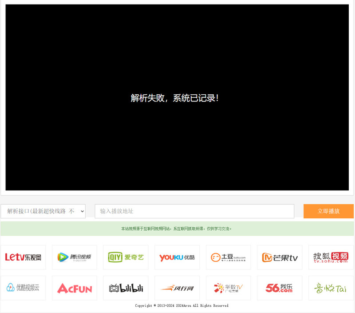Click the Huashu TV logo

228,288
